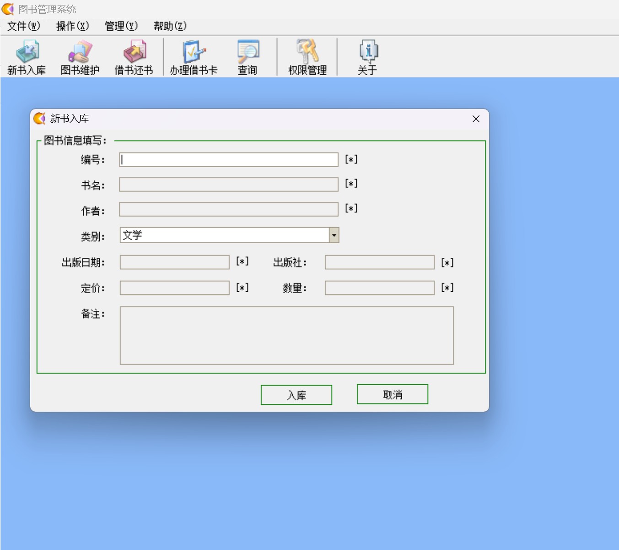Click the 定价 price field
619x550 pixels.
(174, 288)
